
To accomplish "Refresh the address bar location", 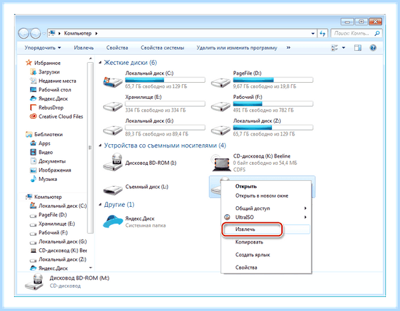I will click(x=323, y=33).
